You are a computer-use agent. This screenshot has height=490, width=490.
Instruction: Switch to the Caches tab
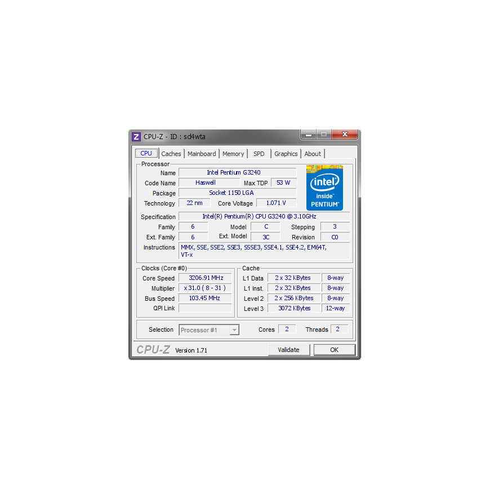[x=171, y=154]
